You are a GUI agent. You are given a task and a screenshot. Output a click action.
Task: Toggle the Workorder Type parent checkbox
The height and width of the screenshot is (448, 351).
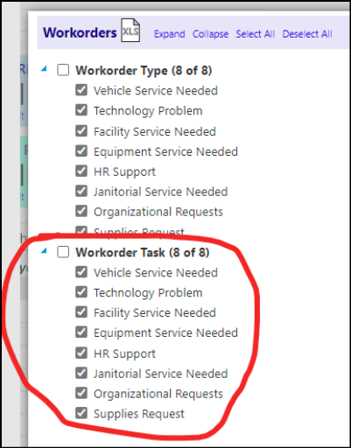coord(63,70)
